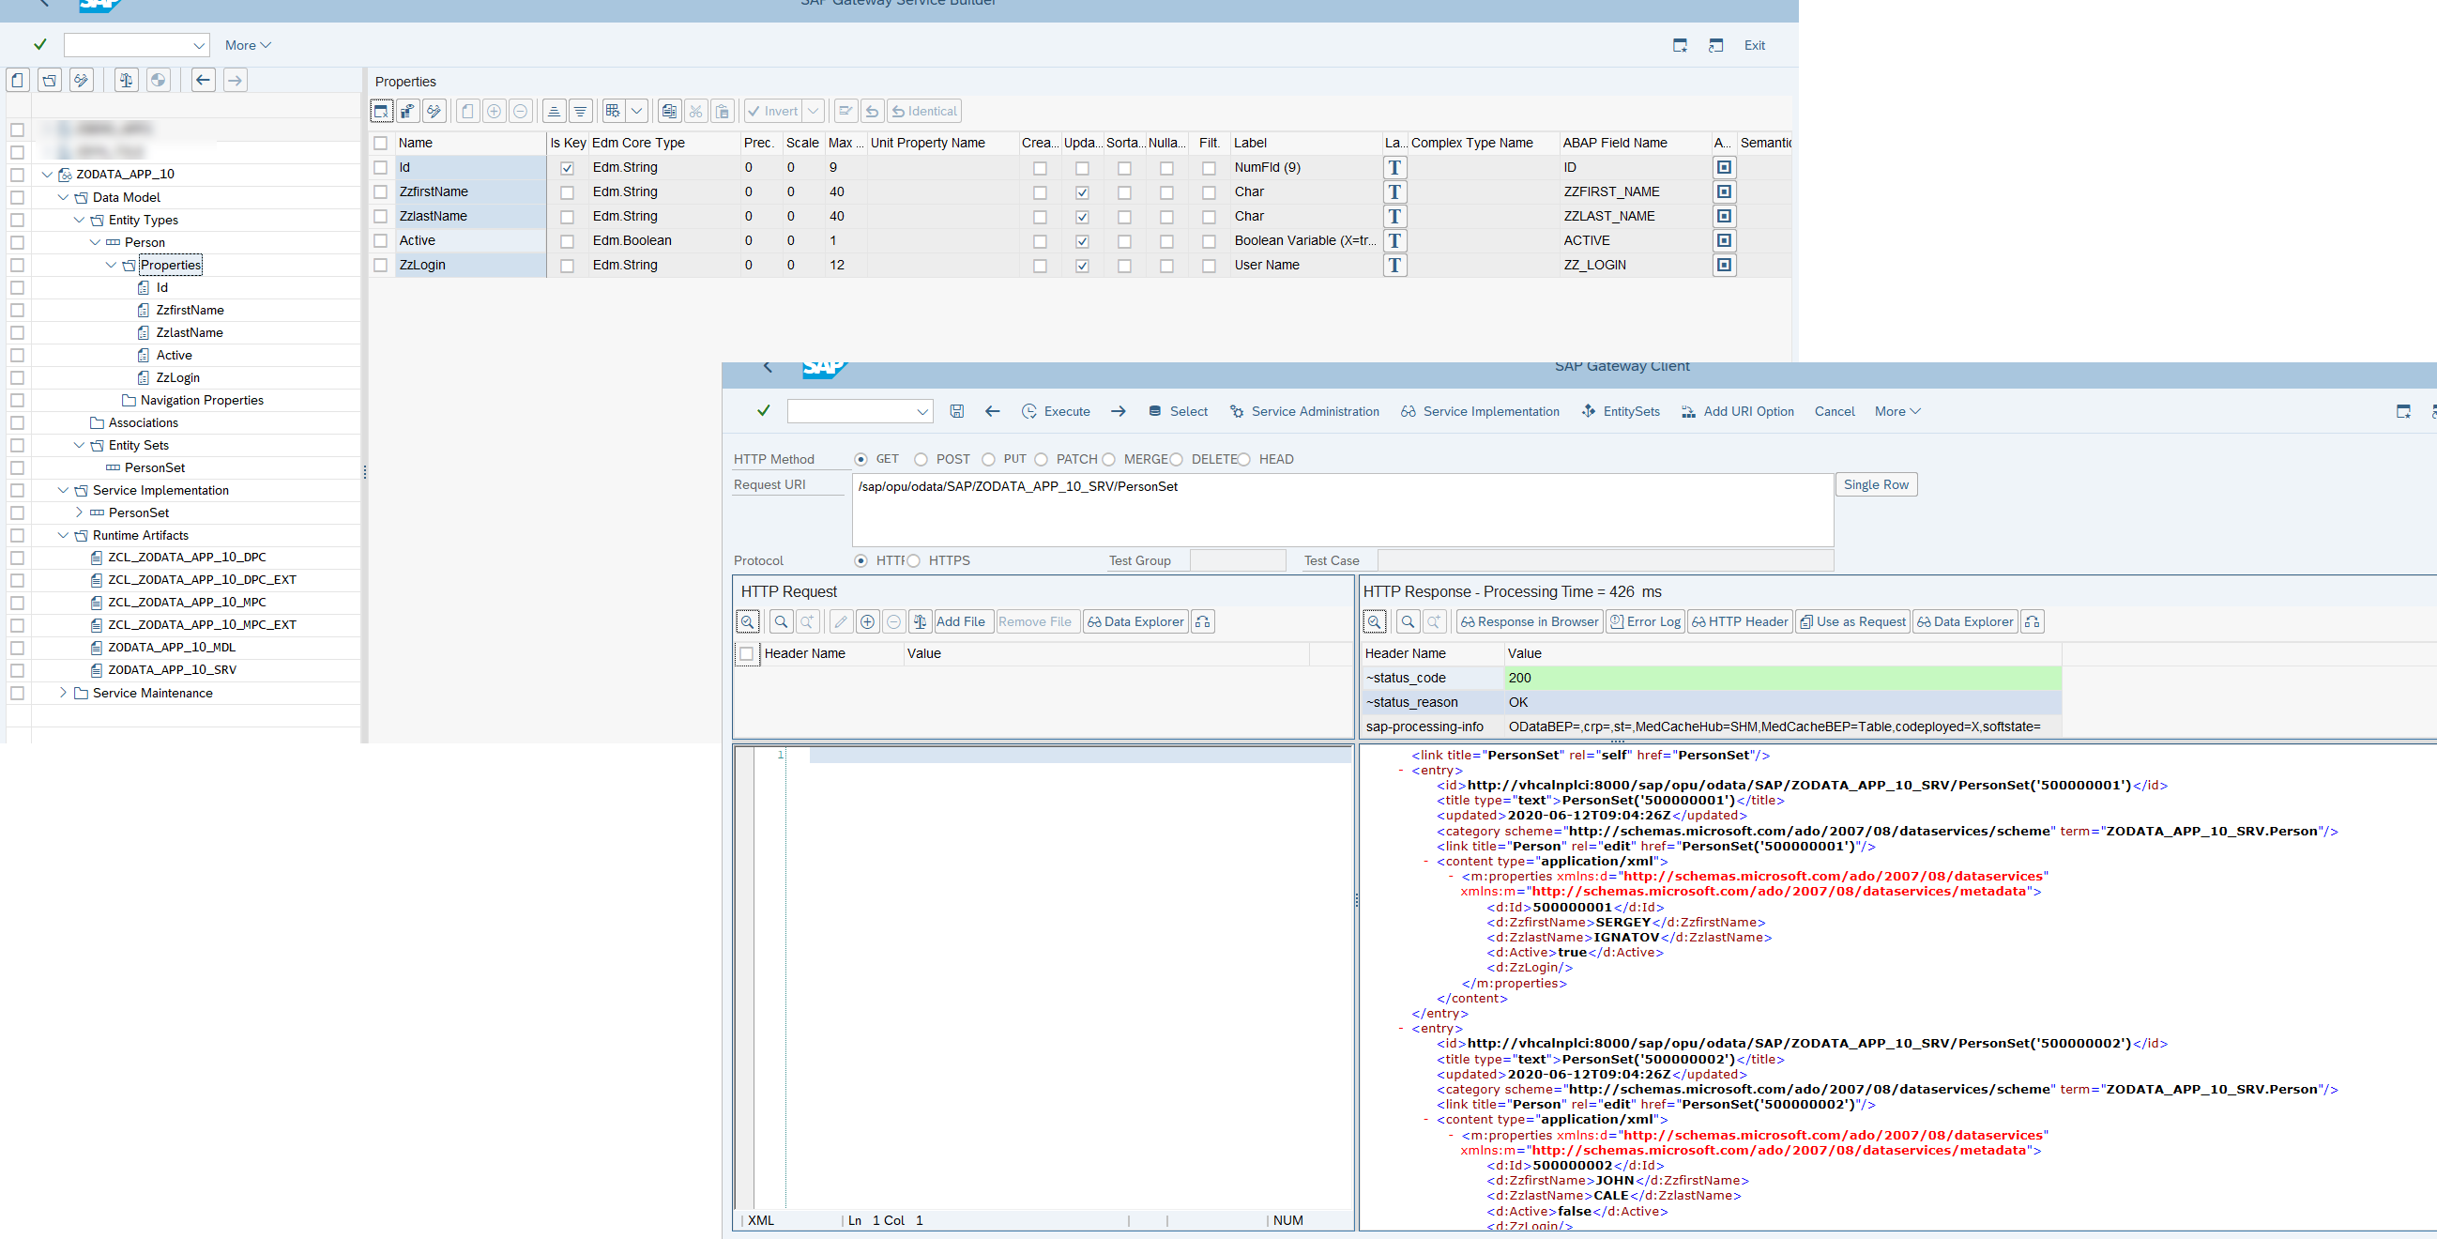Click the Copy text icon in Properties toolbar
This screenshot has width=2437, height=1239.
pyautogui.click(x=669, y=112)
